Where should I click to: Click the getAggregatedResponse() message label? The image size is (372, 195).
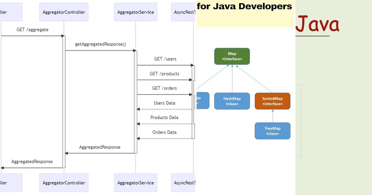100,44
